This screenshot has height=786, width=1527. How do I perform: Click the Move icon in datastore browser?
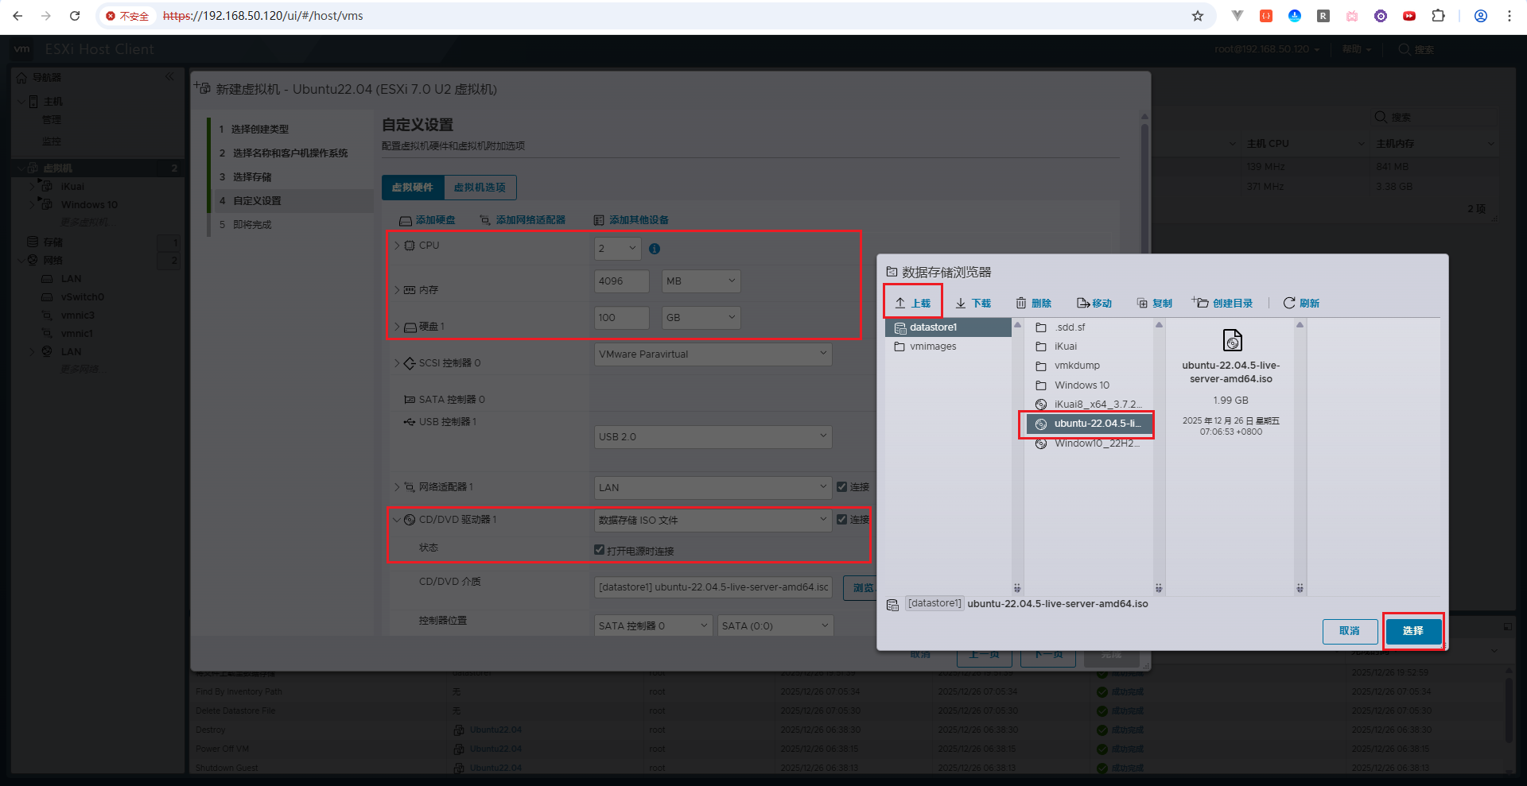[1082, 303]
